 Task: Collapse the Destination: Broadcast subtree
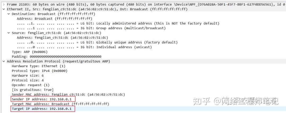pyautogui.click(x=8, y=14)
